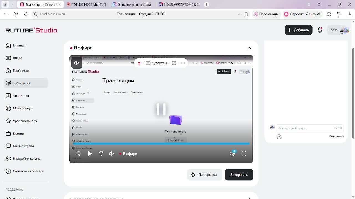
Task: Click the В эфире live indicator in player
Action: tap(128, 154)
